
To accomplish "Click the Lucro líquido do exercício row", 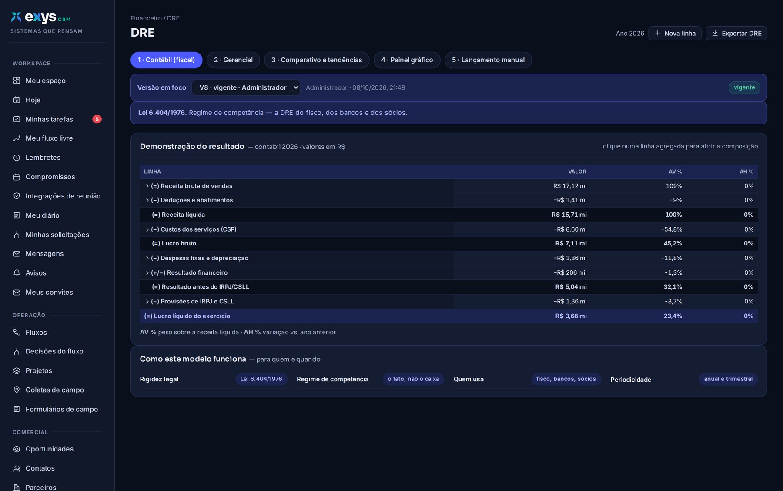I will pyautogui.click(x=448, y=316).
